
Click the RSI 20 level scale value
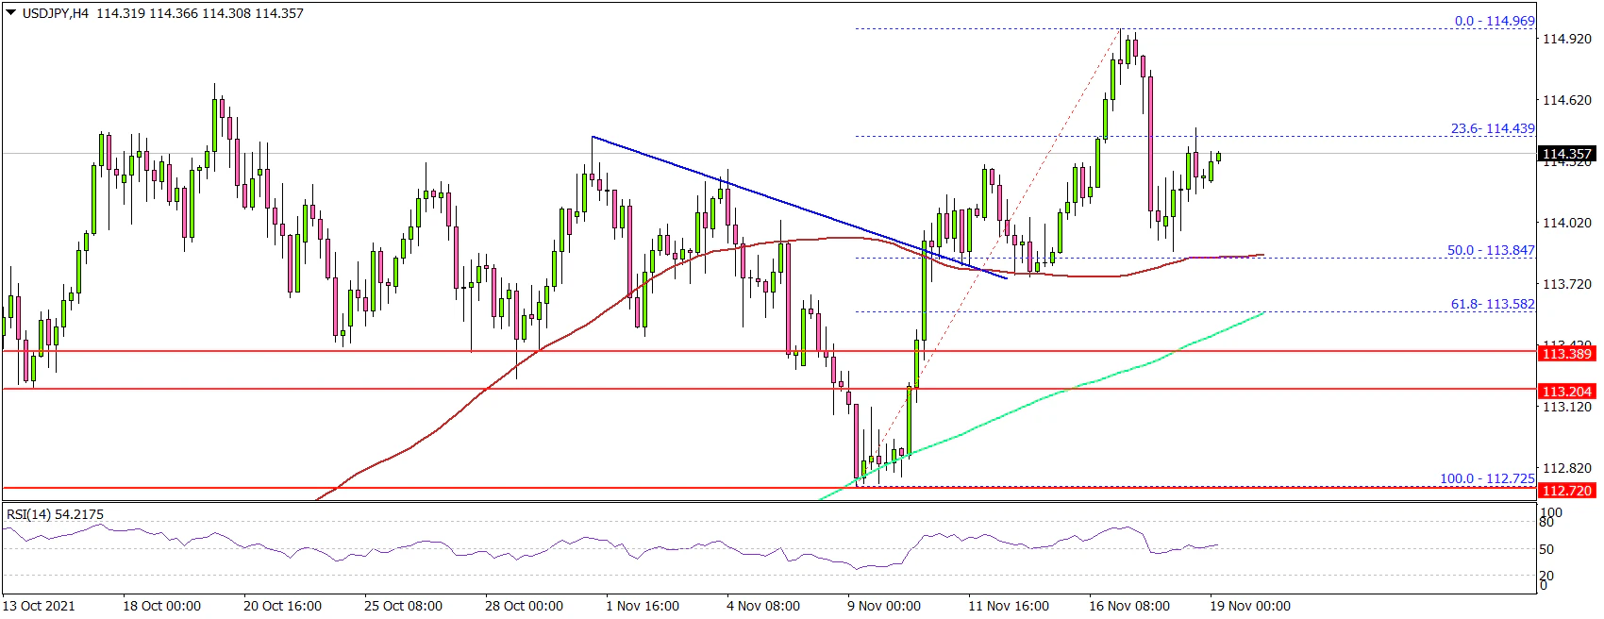pyautogui.click(x=1547, y=576)
